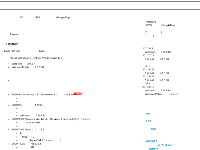This screenshot has width=200, height=150.
Task: Follow the blue GPS link below API
Action: (x=148, y=121)
